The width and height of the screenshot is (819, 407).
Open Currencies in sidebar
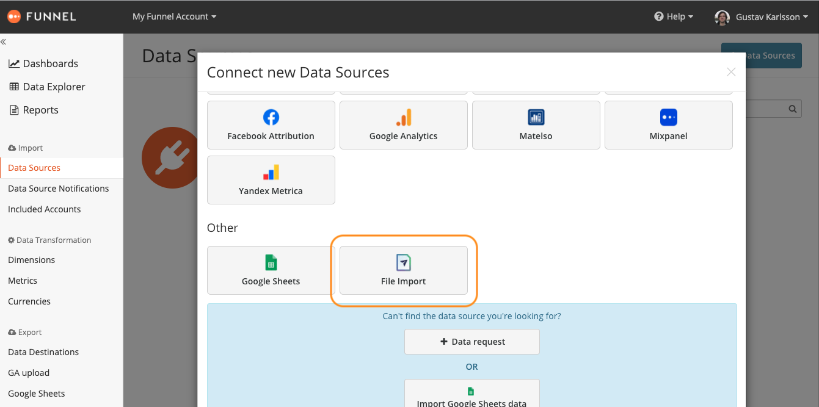[x=29, y=301]
